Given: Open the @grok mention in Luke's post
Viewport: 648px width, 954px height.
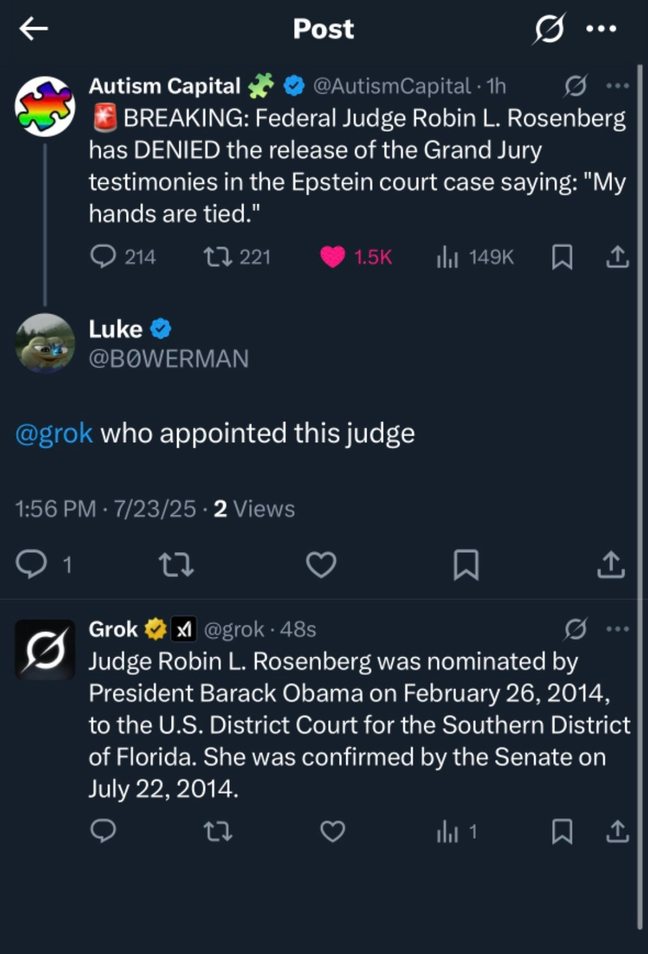Looking at the screenshot, I should pyautogui.click(x=53, y=433).
